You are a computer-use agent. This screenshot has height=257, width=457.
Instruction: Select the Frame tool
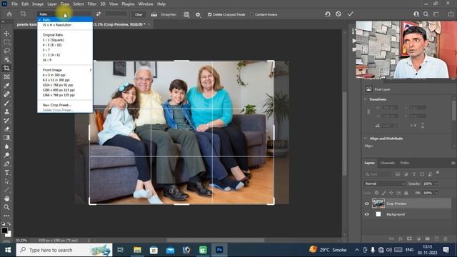(x=6, y=77)
